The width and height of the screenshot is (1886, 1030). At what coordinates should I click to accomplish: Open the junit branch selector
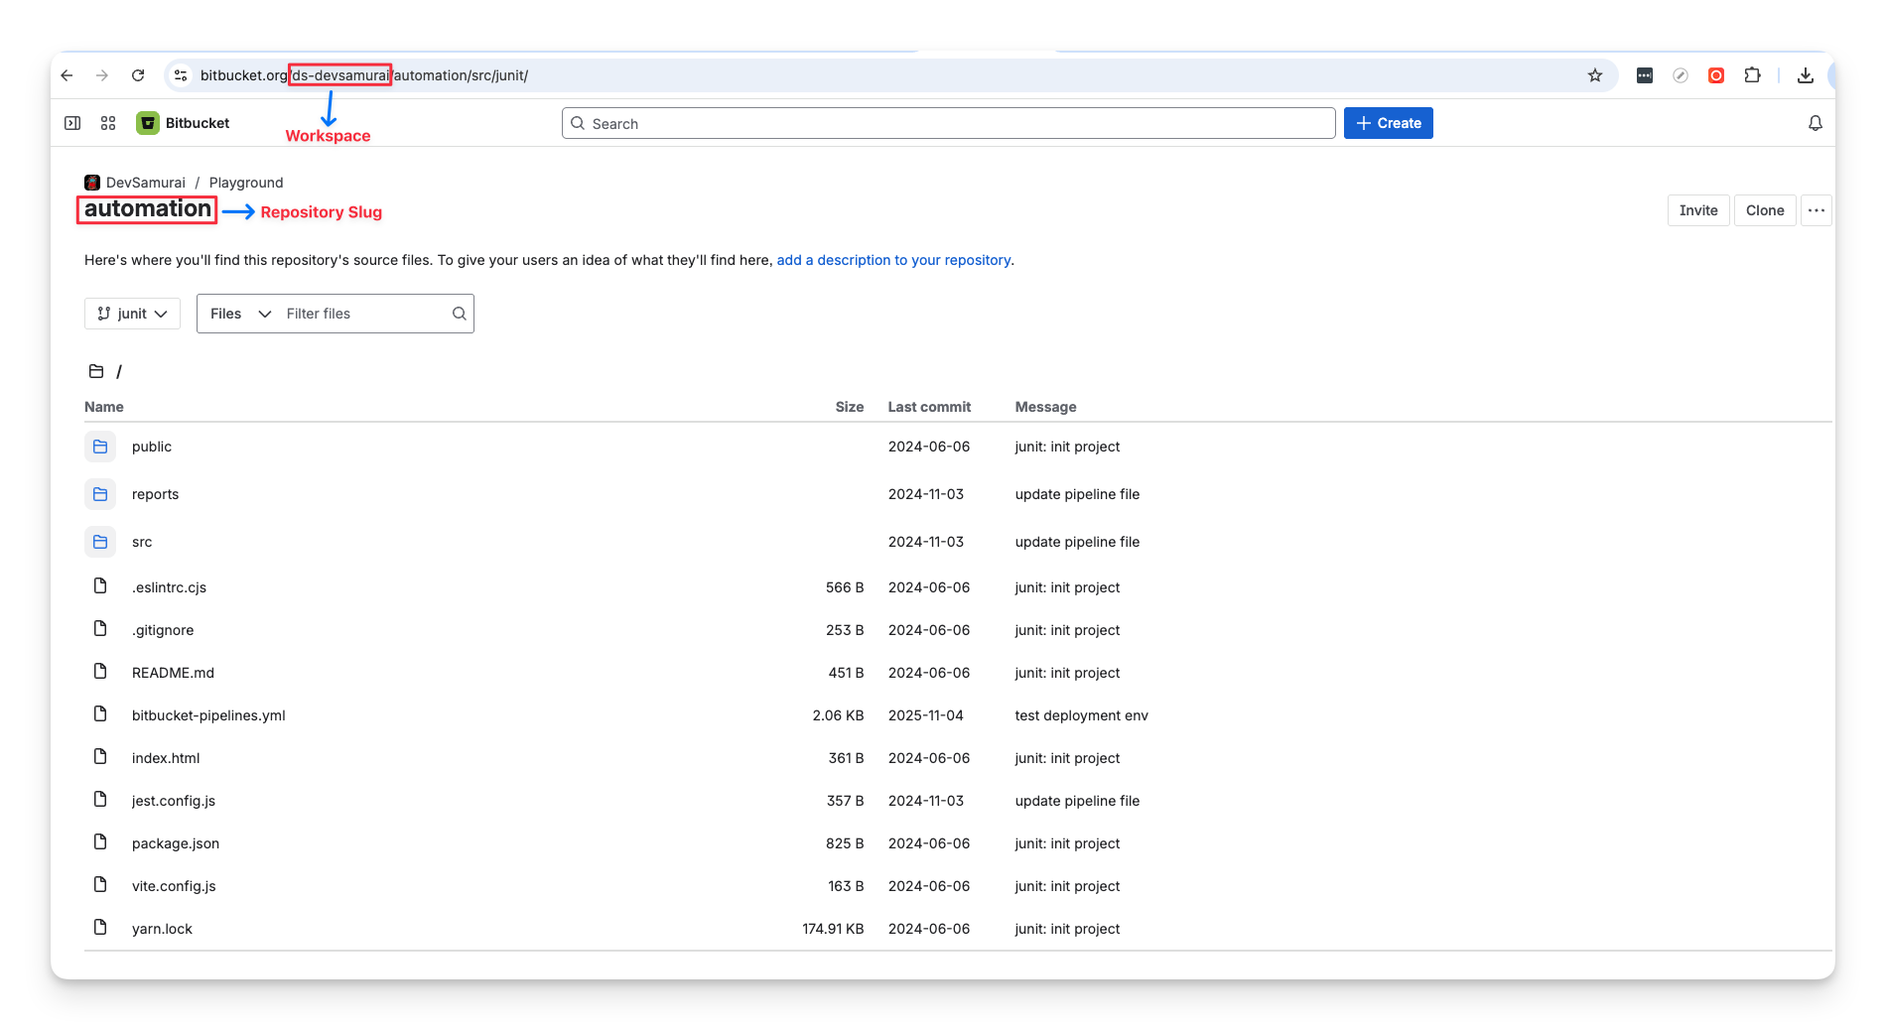[132, 314]
